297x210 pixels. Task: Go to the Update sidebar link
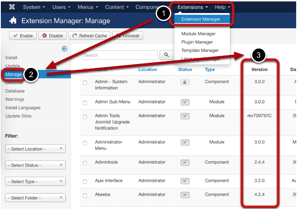[13, 66]
